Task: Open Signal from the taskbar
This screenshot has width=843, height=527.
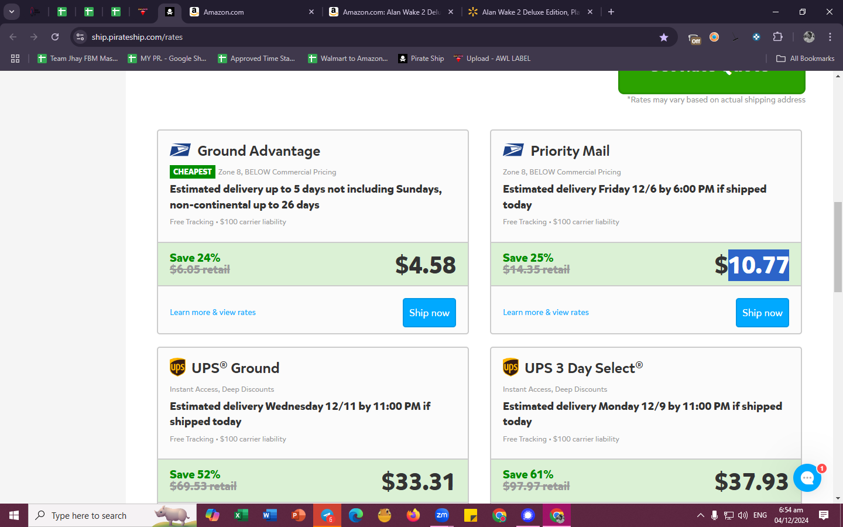Action: click(x=528, y=515)
